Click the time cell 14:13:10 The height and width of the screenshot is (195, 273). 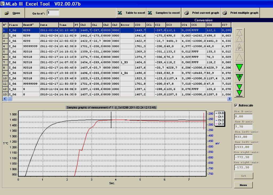tap(66, 57)
